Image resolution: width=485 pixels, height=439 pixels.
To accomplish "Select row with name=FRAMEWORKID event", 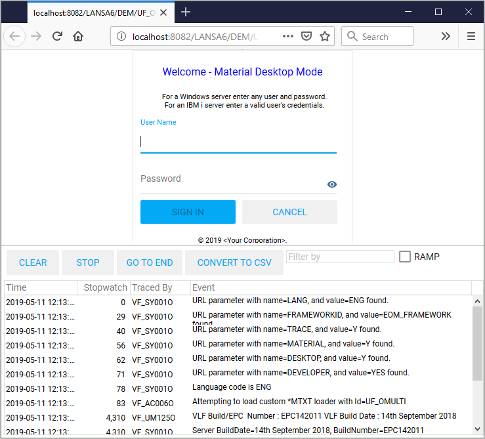I will 238,316.
